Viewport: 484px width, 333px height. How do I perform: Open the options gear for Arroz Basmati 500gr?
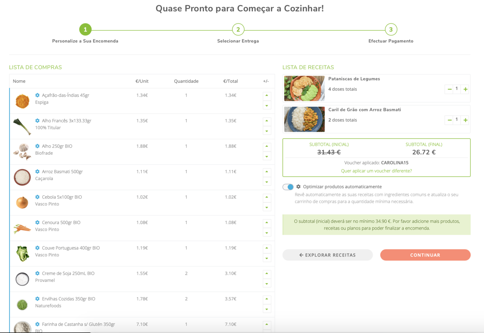pyautogui.click(x=37, y=172)
